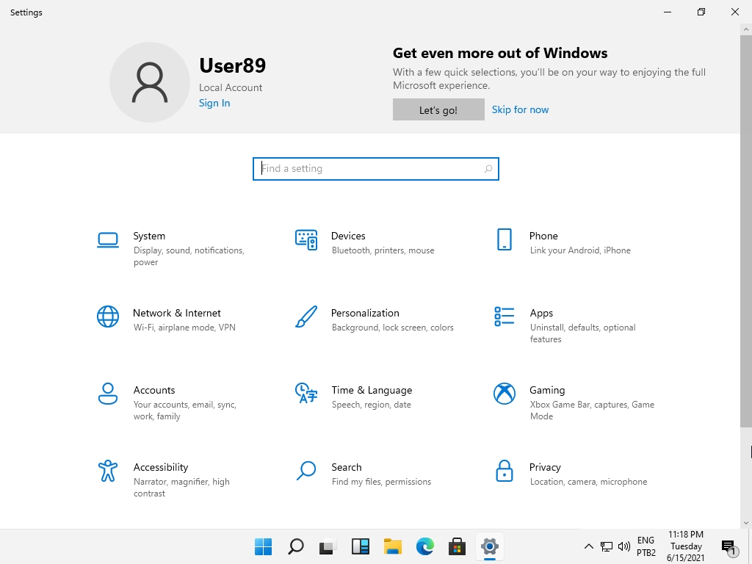Click the ENG PTB2 language indicator
Screen dimensions: 752x564
[x=646, y=546]
